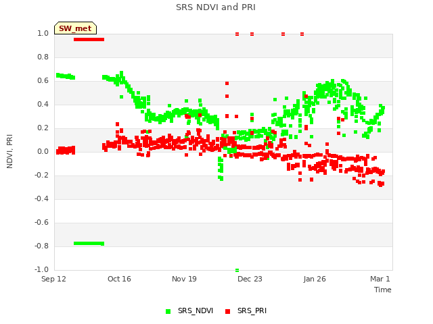Image resolution: width=433 pixels, height=324 pixels.
Task: Click the Sep 12 axis tick label
Action: click(53, 279)
